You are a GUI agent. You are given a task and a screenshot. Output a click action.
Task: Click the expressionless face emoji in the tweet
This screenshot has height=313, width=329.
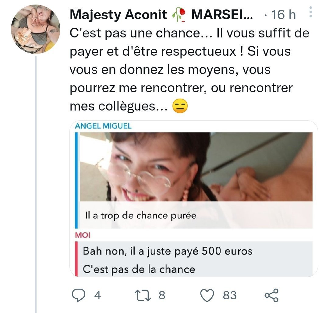click(x=180, y=106)
